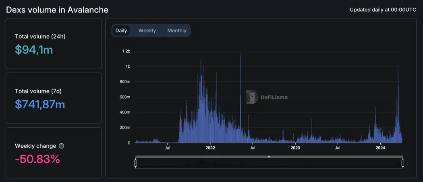Screen dimensions: 423x182
Task: Click the 2023 label on the x-axis
Action: point(295,148)
